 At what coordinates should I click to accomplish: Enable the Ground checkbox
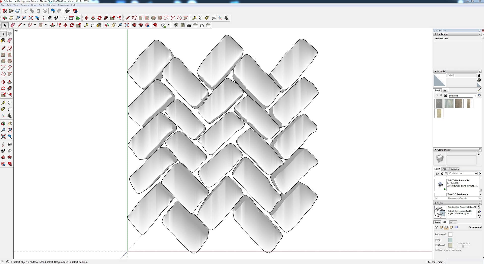click(x=436, y=245)
